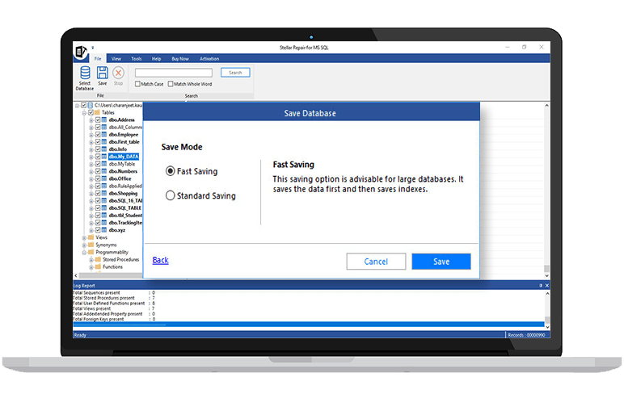
Task: Click the Functions folder icon
Action: (98, 266)
